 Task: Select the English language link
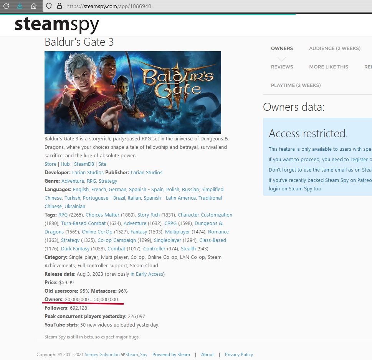click(81, 189)
